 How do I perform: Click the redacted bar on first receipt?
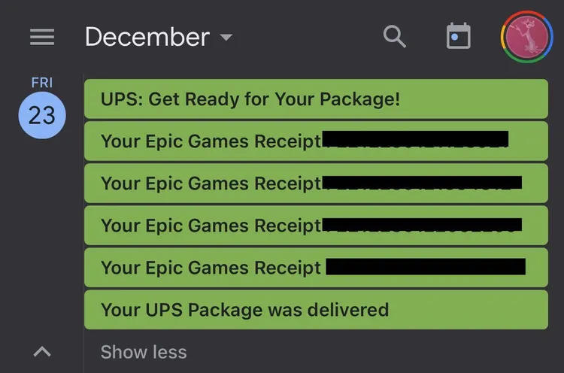pyautogui.click(x=415, y=140)
